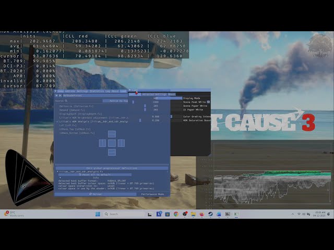Enable the Daltonize effect

coord(76,106)
